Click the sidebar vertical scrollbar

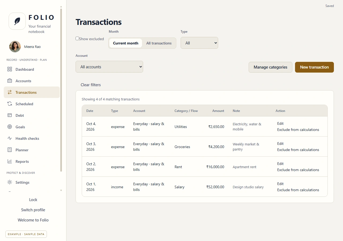[61, 90]
